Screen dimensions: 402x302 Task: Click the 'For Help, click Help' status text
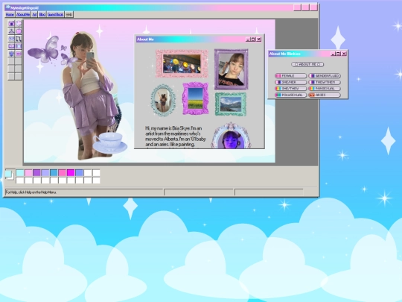tap(31, 192)
